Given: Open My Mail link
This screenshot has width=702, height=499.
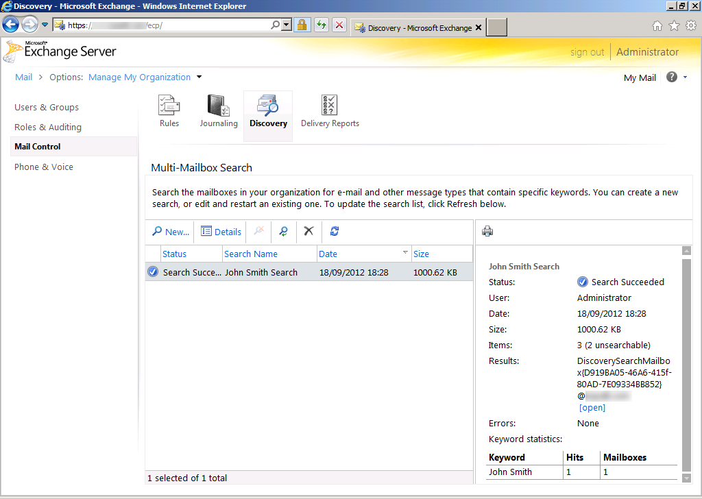Looking at the screenshot, I should point(640,77).
